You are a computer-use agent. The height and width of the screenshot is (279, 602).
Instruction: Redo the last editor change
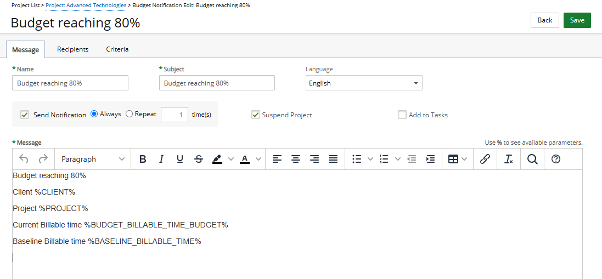pos(43,159)
